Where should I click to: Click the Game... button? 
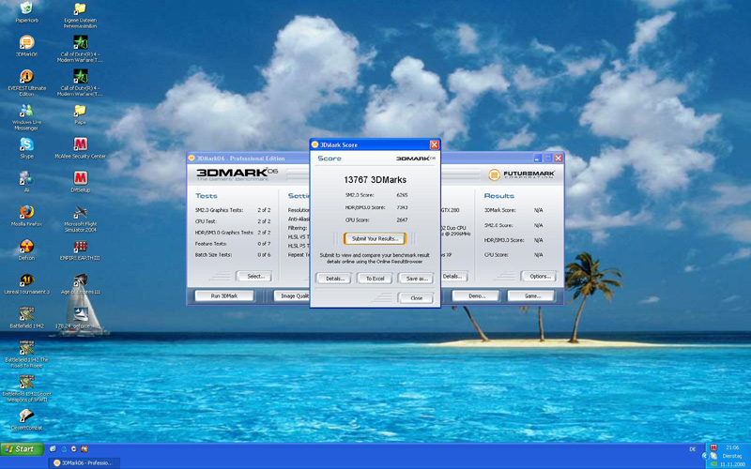point(531,295)
